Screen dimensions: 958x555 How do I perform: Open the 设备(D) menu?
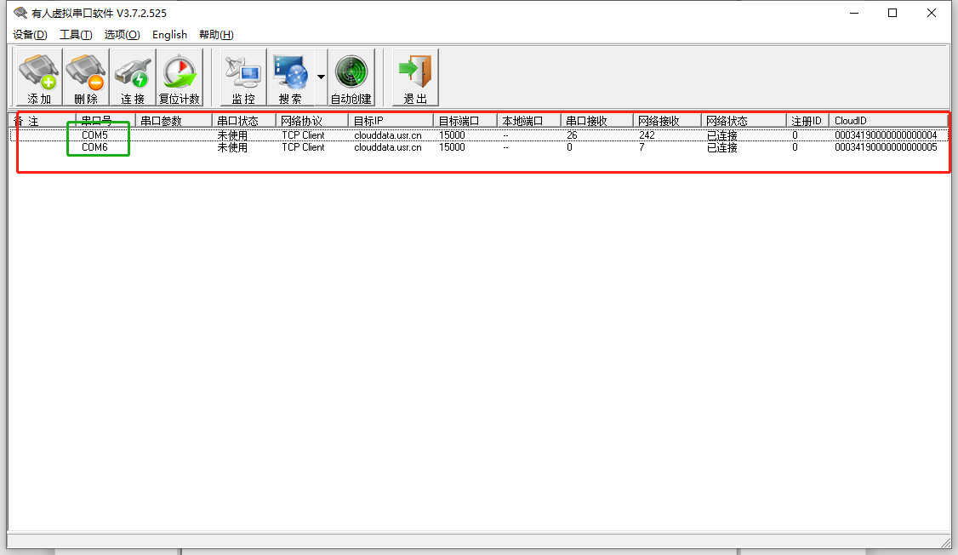point(30,35)
